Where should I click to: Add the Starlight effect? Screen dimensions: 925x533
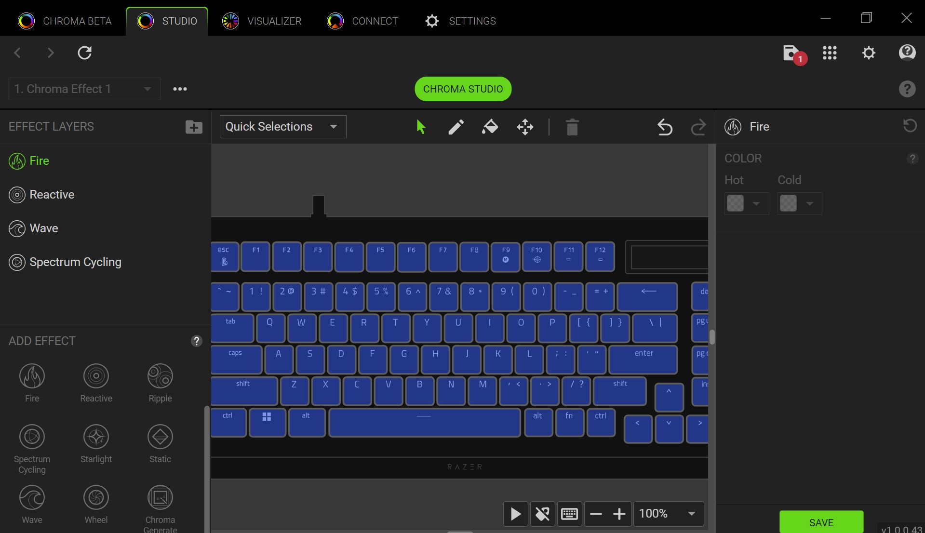96,443
